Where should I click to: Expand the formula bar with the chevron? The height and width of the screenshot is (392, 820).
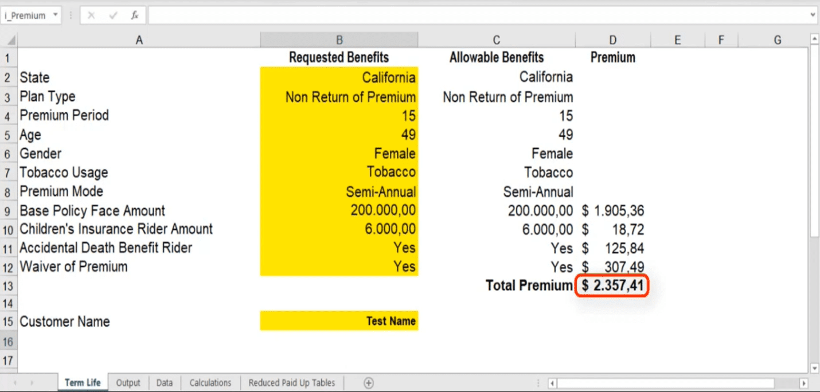coord(813,15)
